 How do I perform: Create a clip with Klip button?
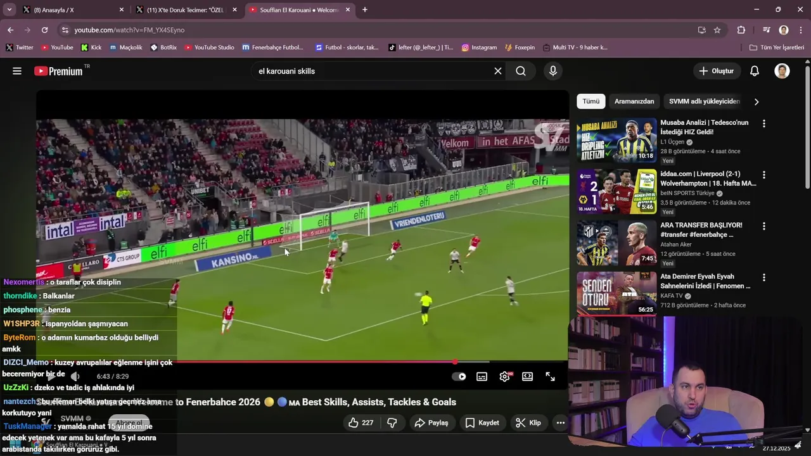point(528,422)
